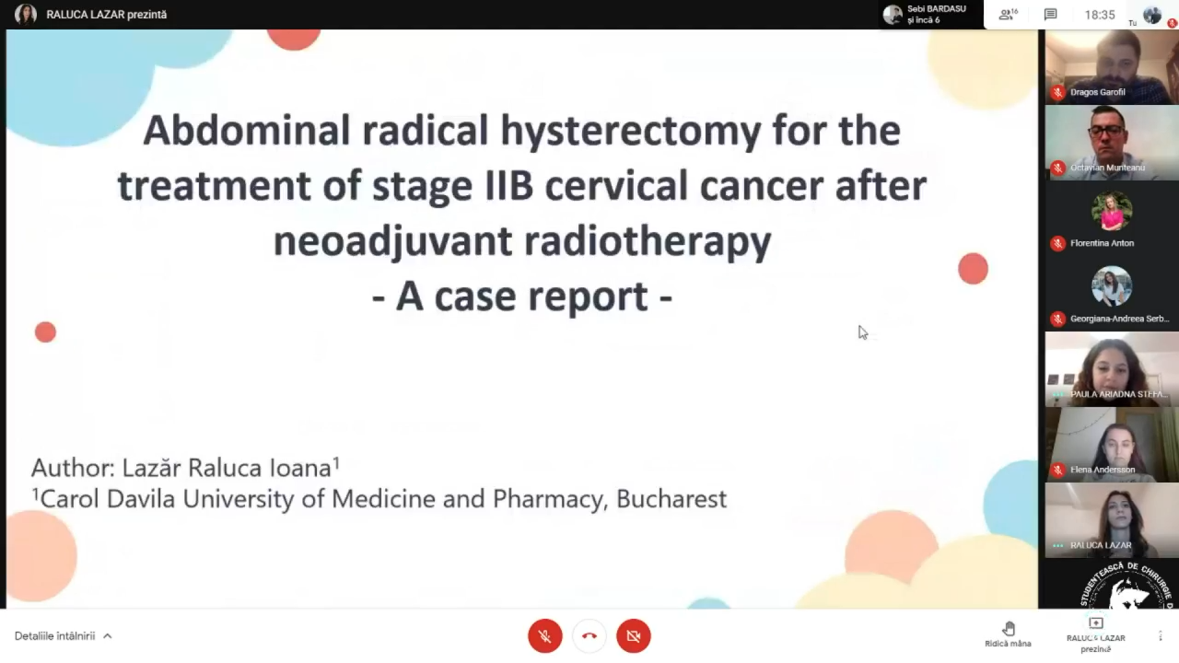Click the Detaliile întâlnirii label
The width and height of the screenshot is (1179, 663).
54,636
